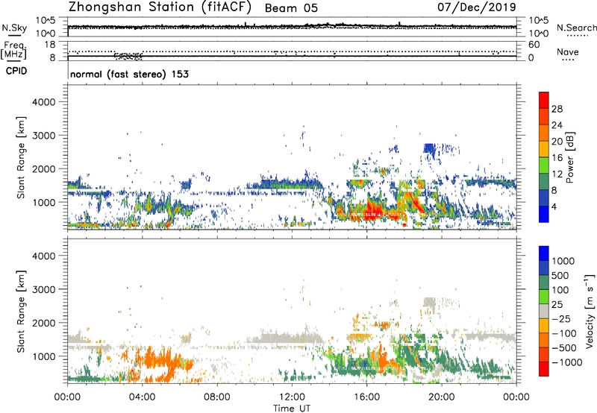Click the right 10^0 tick of the noise panel
This screenshot has height=413, width=597.
[539, 34]
